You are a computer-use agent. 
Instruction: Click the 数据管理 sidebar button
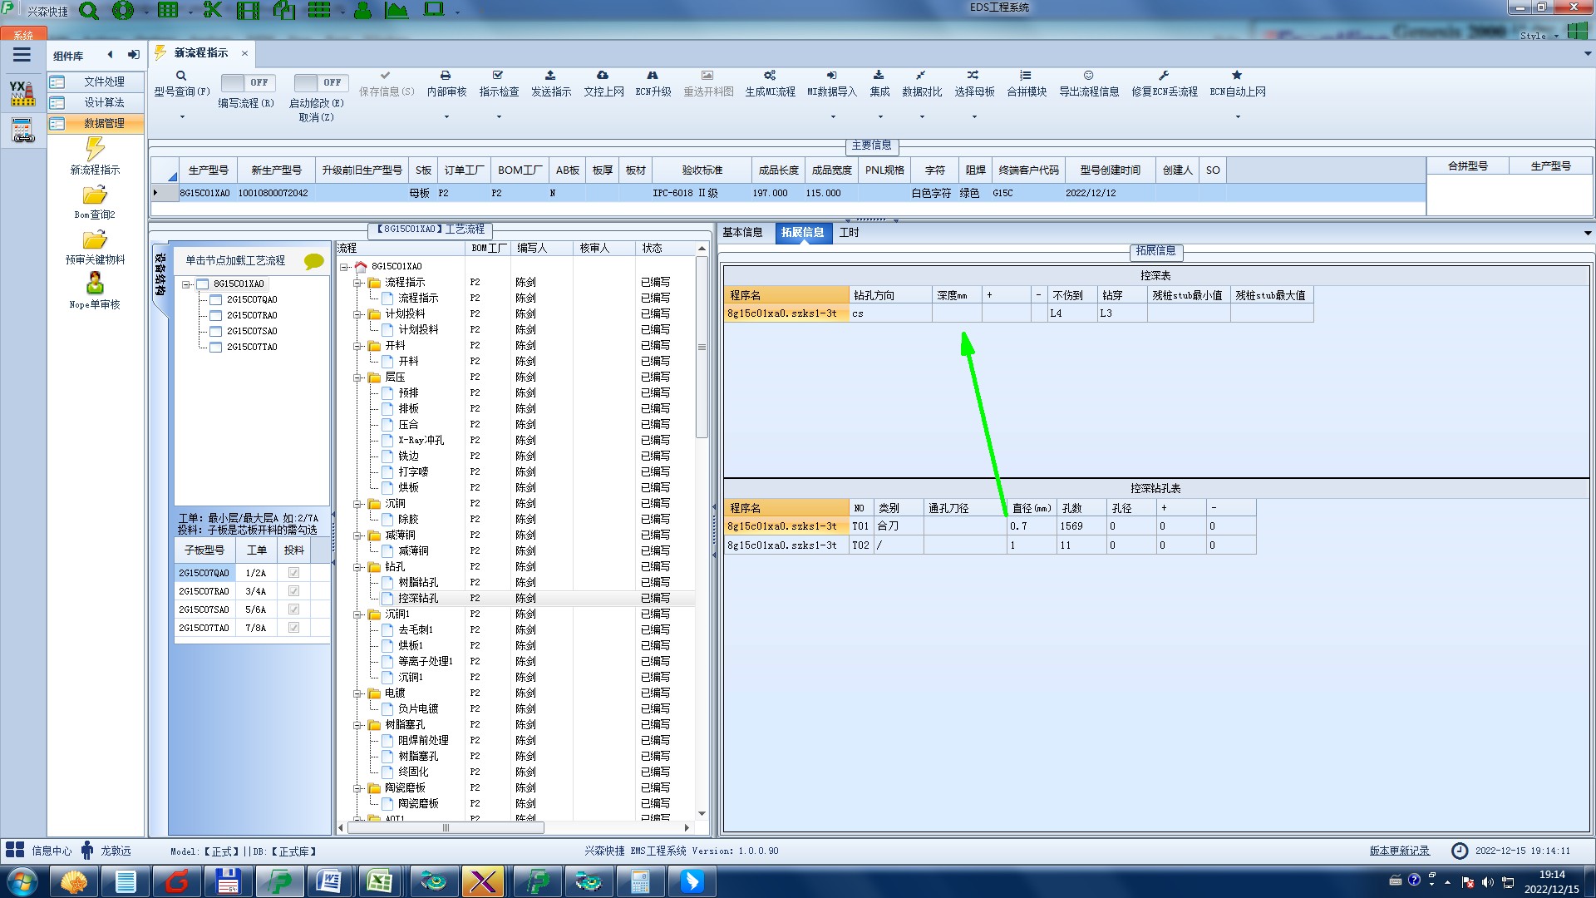[103, 123]
